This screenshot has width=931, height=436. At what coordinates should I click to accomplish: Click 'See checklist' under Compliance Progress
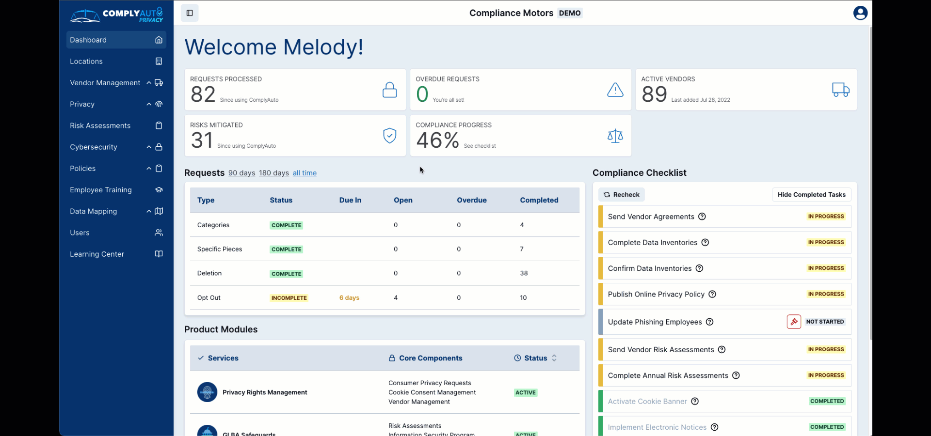pos(480,146)
